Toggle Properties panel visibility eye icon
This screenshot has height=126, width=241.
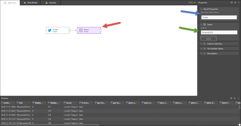pos(232,2)
